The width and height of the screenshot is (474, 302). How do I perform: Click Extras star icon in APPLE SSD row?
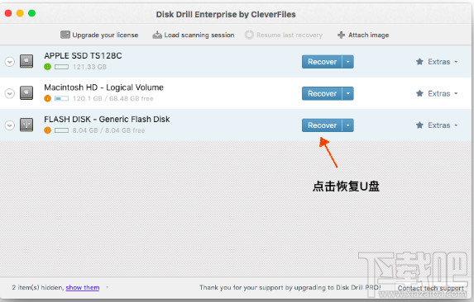[x=419, y=62]
